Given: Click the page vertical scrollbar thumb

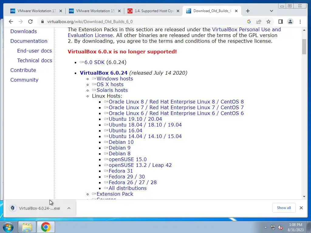Looking at the screenshot, I should click(x=304, y=47).
